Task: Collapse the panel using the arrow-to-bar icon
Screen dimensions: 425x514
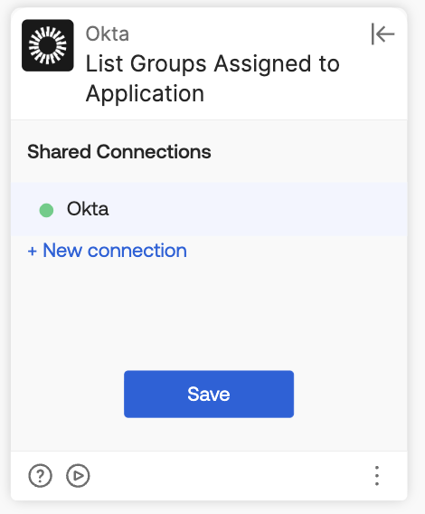Action: (x=382, y=33)
